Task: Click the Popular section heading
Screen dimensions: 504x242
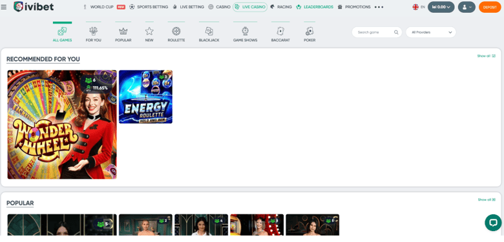Action: [20, 203]
